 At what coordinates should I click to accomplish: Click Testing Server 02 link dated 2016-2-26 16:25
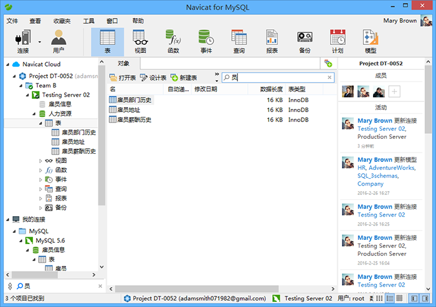pyautogui.click(x=381, y=215)
